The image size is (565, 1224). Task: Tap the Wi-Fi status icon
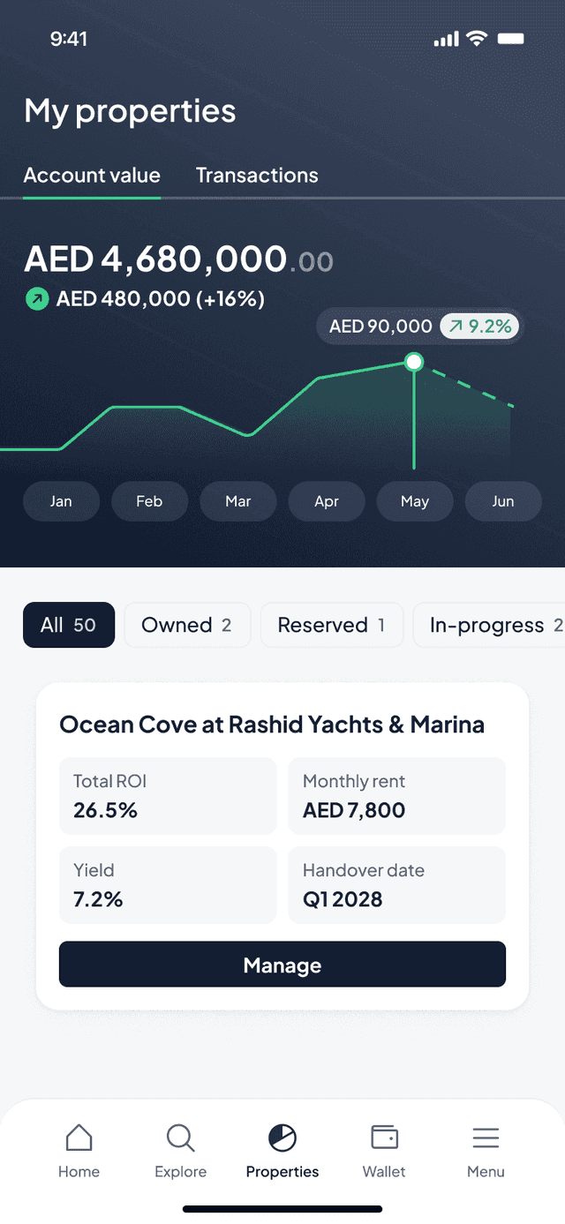[478, 38]
